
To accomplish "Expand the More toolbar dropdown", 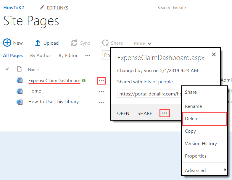I will tap(143, 43).
